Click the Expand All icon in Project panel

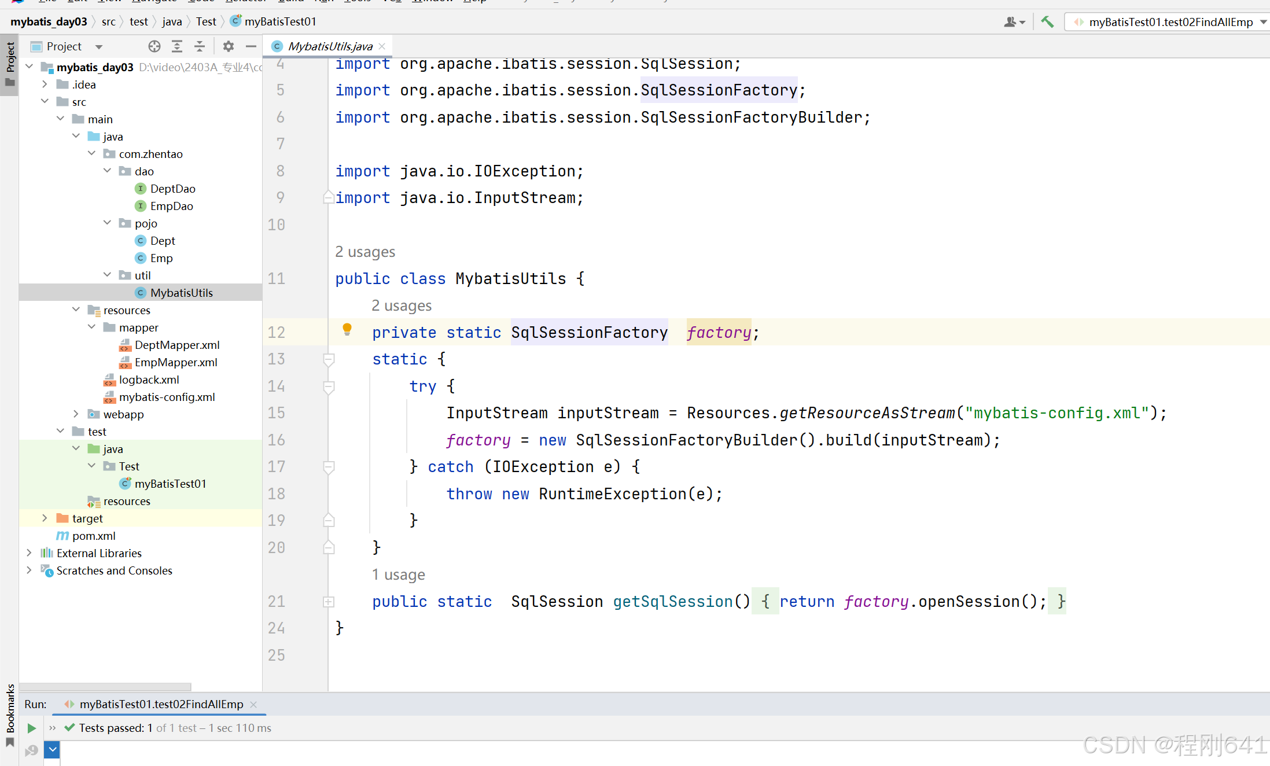[177, 46]
